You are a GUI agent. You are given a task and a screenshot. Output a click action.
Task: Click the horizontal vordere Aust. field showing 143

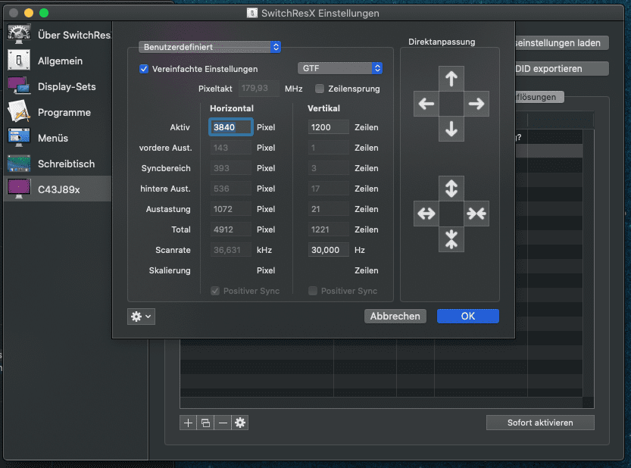[x=230, y=148]
